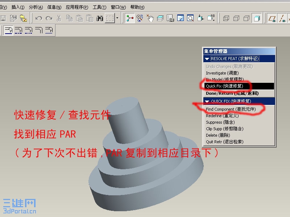This screenshot has height=217, width=290.
Task: Open the dropdown arrow beside selection box
Action: (117, 18)
